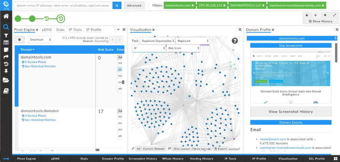Open Whois History in the bottom bar
340x162 pixels.
click(x=173, y=159)
